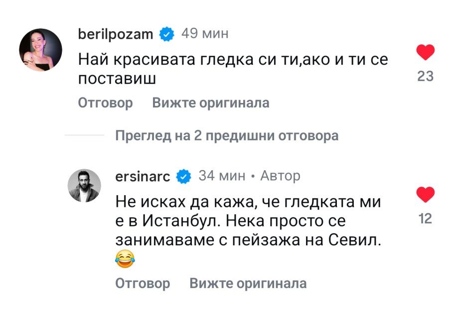Click the verified badge next to ersinarc
The image size is (459, 311).
(184, 176)
